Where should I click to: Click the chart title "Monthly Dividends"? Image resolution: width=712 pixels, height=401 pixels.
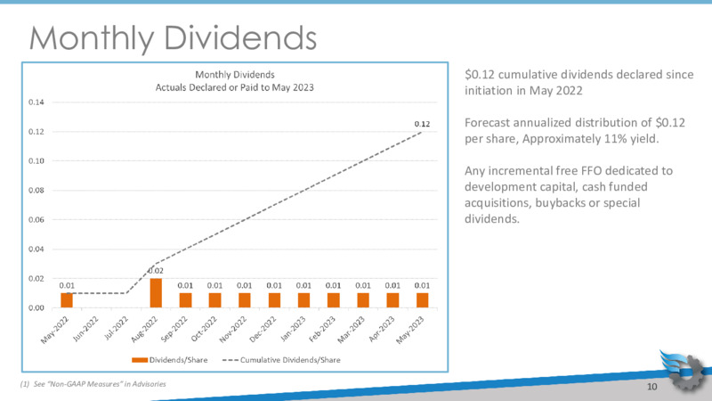pyautogui.click(x=235, y=75)
